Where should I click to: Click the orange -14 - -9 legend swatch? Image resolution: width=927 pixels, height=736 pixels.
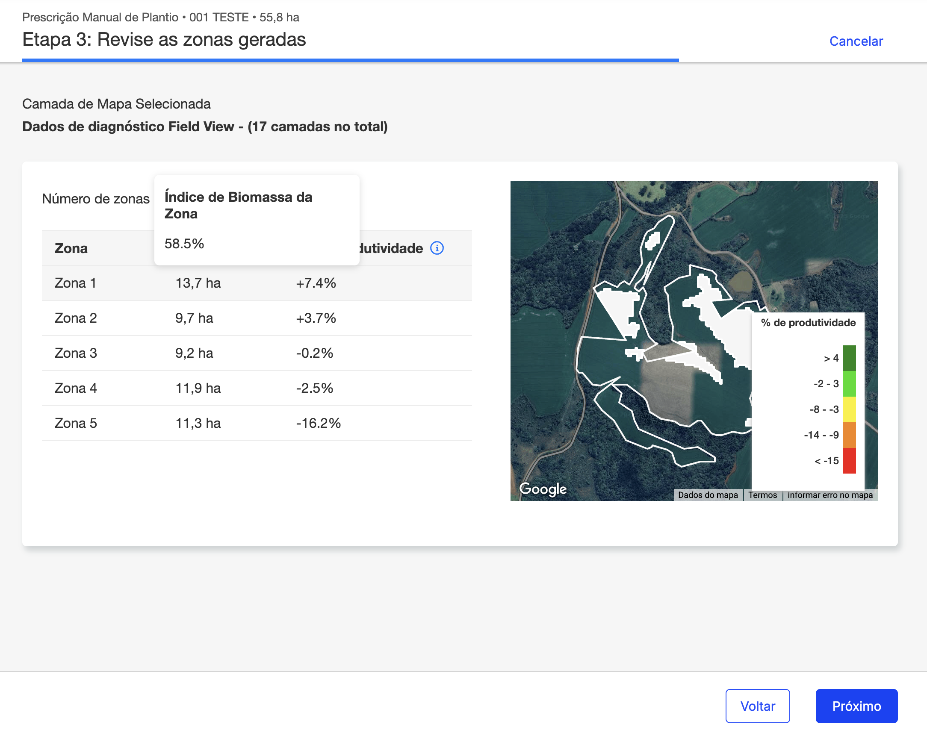pos(849,435)
